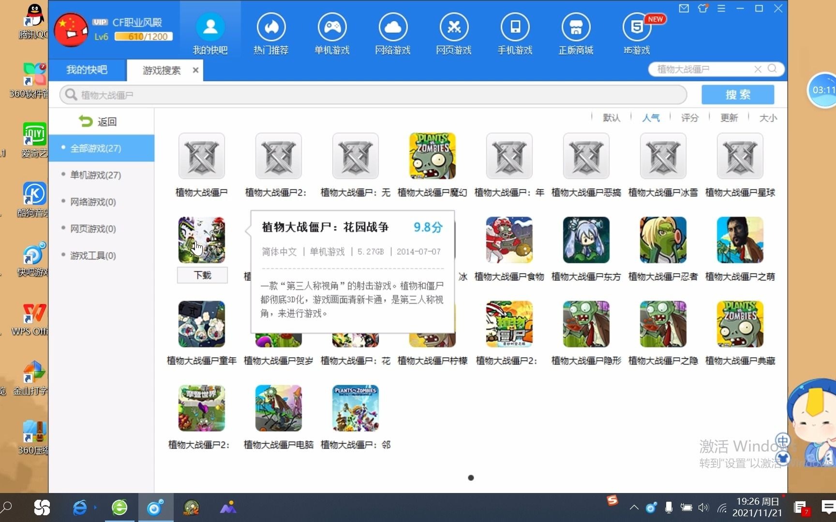The height and width of the screenshot is (522, 836).
Task: Click 下载 to download 植物大战僵尸：花园战争
Action: 202,275
